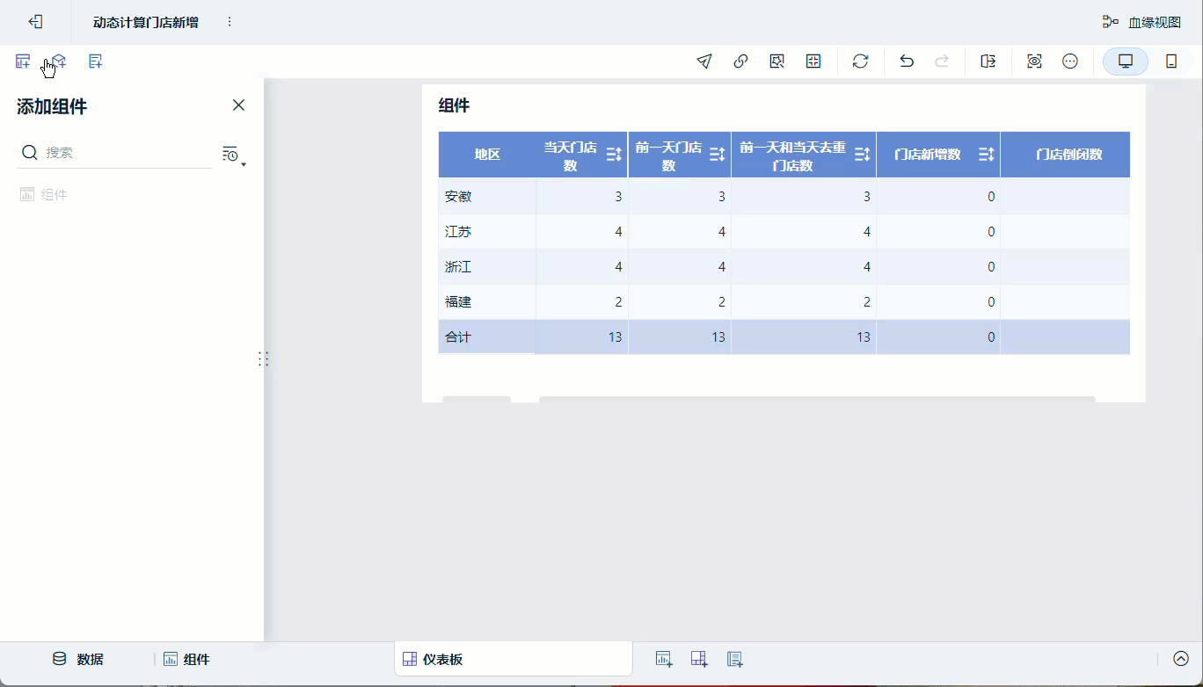
Task: Switch to mobile layout view
Action: click(x=1171, y=61)
